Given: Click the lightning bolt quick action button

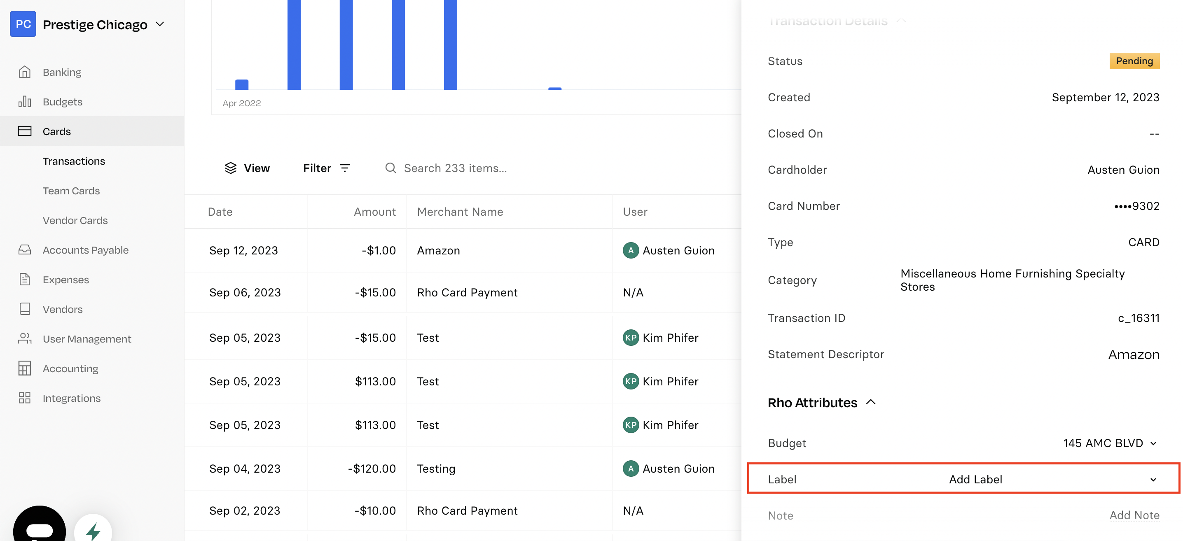Looking at the screenshot, I should pyautogui.click(x=93, y=530).
